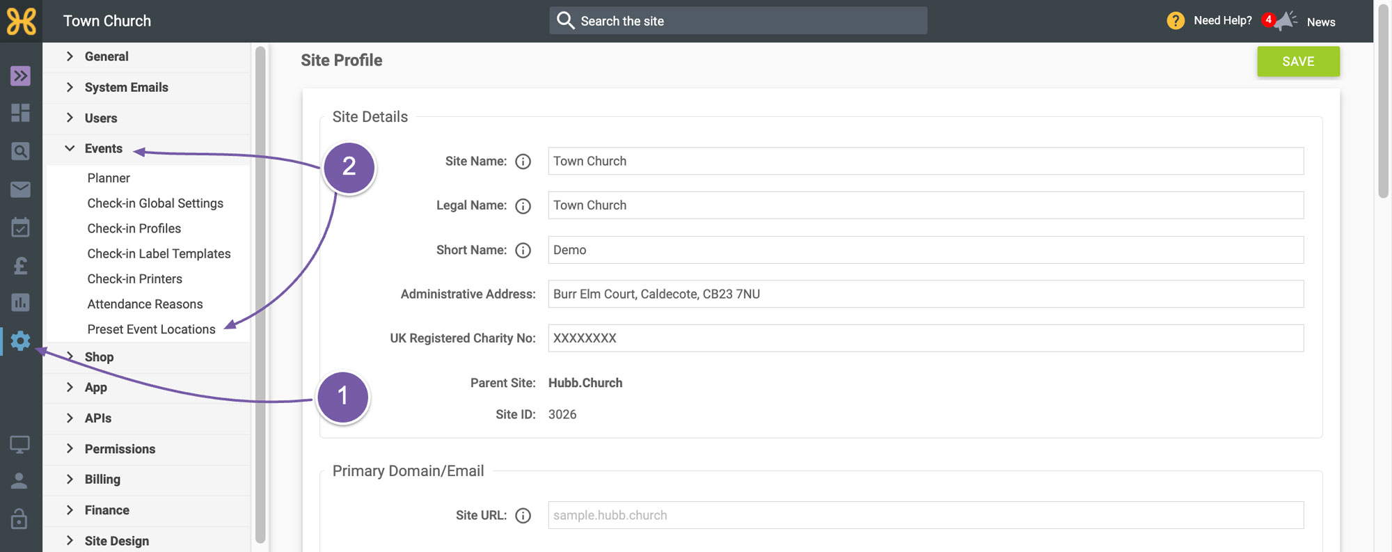Click the Search the site box

tap(738, 21)
